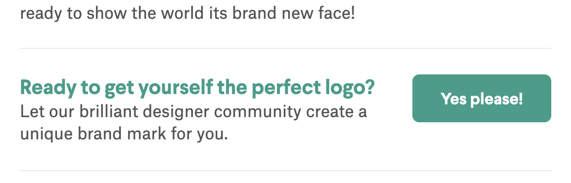Screen dimensions: 571x183
Task: Click the divider line below the description
Action: point(285,171)
